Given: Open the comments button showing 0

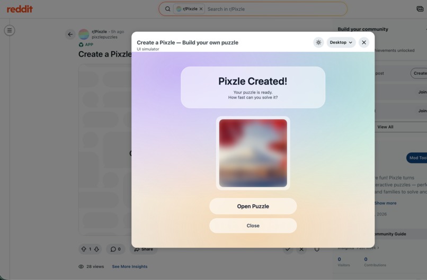Looking at the screenshot, I should [115, 249].
